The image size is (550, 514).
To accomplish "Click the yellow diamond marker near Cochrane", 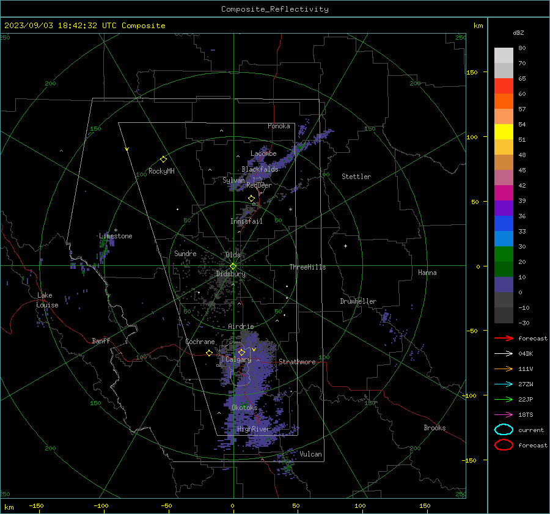I will [x=210, y=353].
